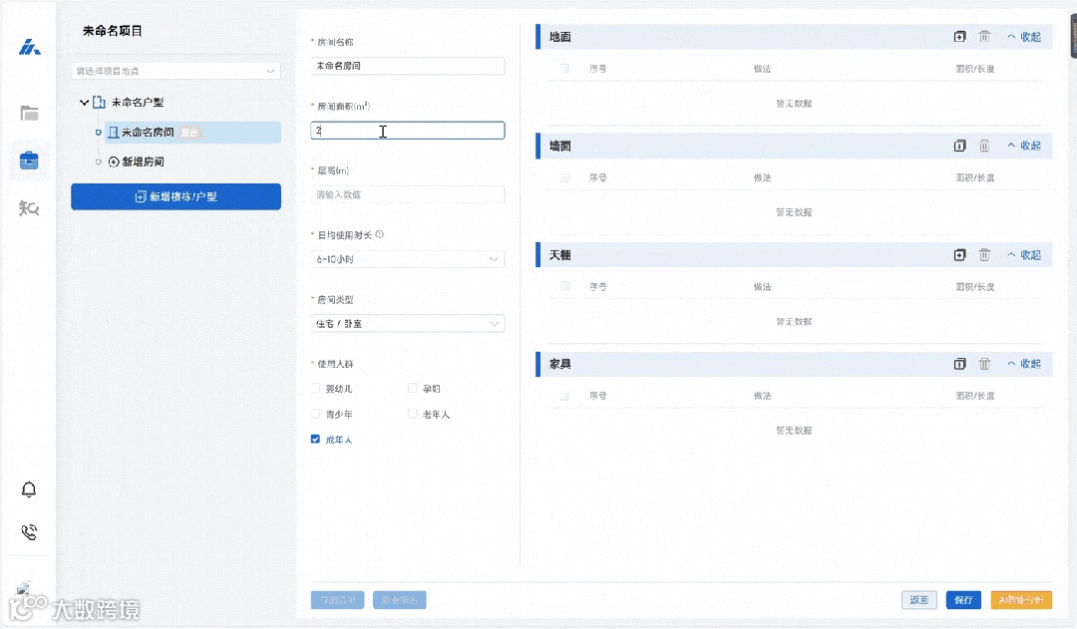This screenshot has height=629, width=1077.
Task: Click the app logo in the sidebar
Action: 29,48
